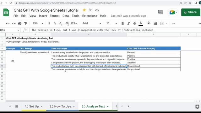
Task: Open comment history icon
Action: (x=160, y=12)
